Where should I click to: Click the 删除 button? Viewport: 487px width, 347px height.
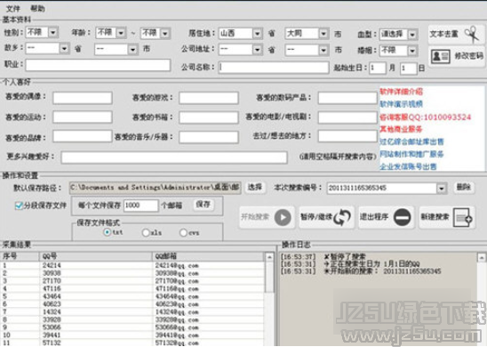pos(464,188)
